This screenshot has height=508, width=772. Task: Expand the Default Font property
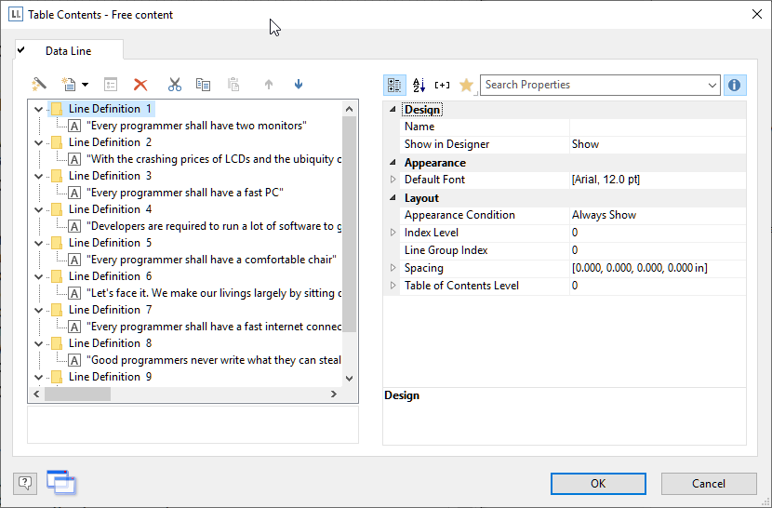(x=393, y=180)
